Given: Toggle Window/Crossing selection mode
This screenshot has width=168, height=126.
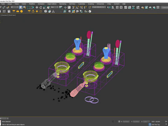Looking at the screenshot, I should 32,7.
